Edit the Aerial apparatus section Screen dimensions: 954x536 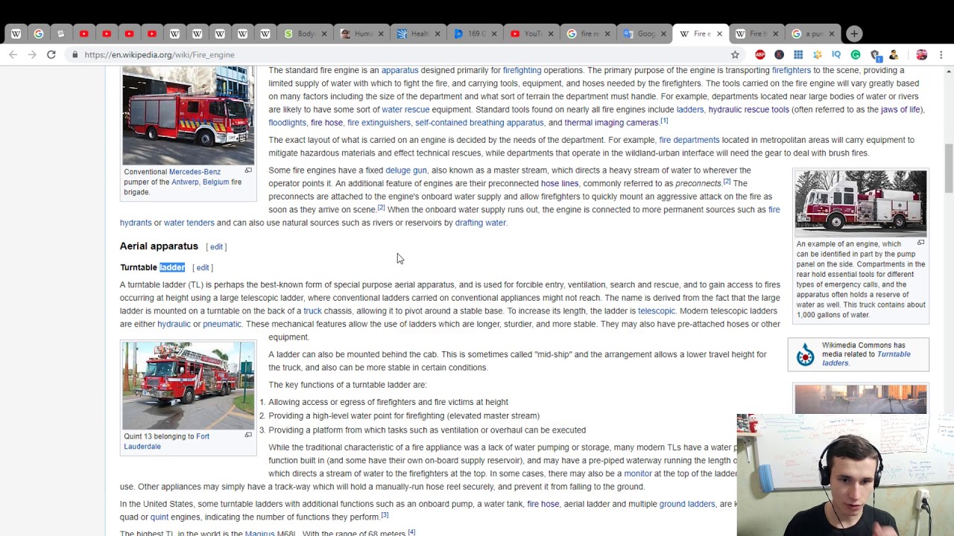[216, 246]
